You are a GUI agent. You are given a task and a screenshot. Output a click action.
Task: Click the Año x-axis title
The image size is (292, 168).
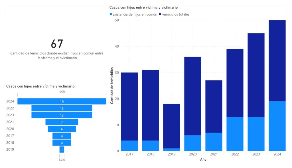point(203,160)
